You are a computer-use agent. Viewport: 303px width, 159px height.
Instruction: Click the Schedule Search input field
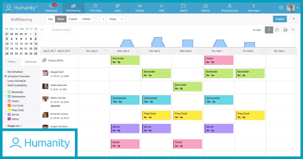[x=65, y=30]
